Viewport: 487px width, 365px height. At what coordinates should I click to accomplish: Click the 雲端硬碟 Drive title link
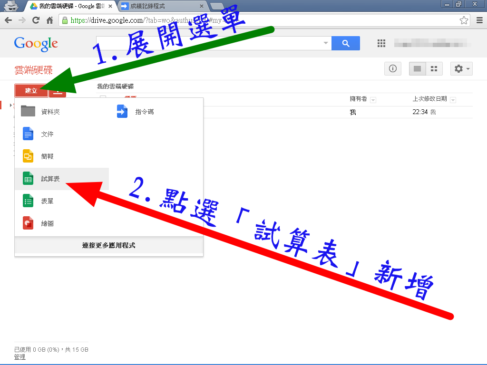[x=34, y=70]
